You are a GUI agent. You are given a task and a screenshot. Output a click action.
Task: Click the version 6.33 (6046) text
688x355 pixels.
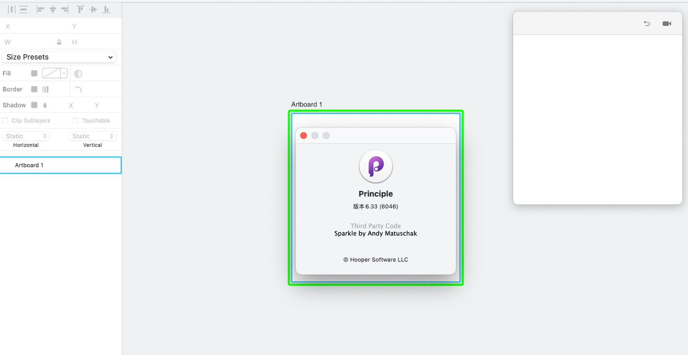coord(375,206)
